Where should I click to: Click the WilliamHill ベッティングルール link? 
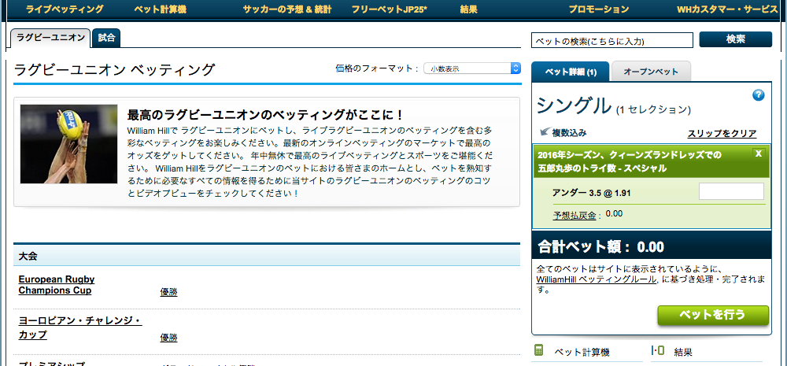click(597, 279)
